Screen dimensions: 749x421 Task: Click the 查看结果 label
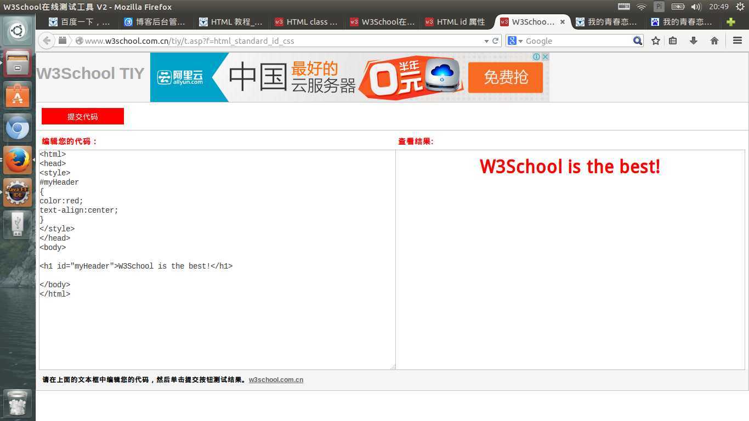click(x=416, y=141)
